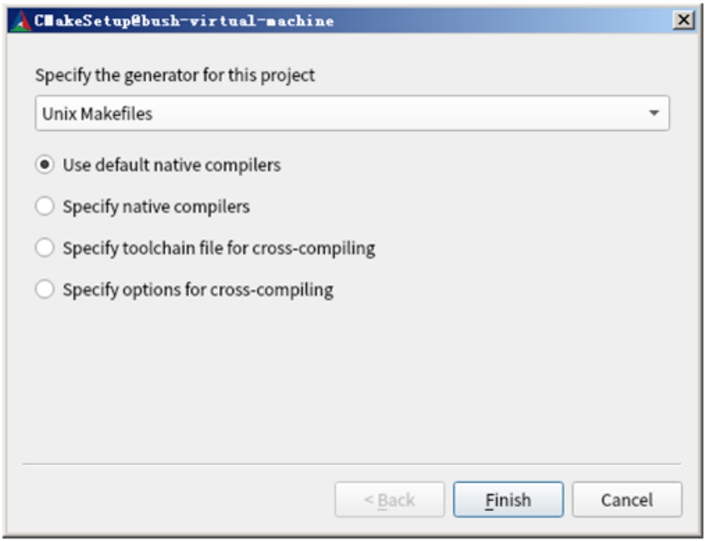Click the 'Unix Makefiles' text in selector

(x=97, y=114)
